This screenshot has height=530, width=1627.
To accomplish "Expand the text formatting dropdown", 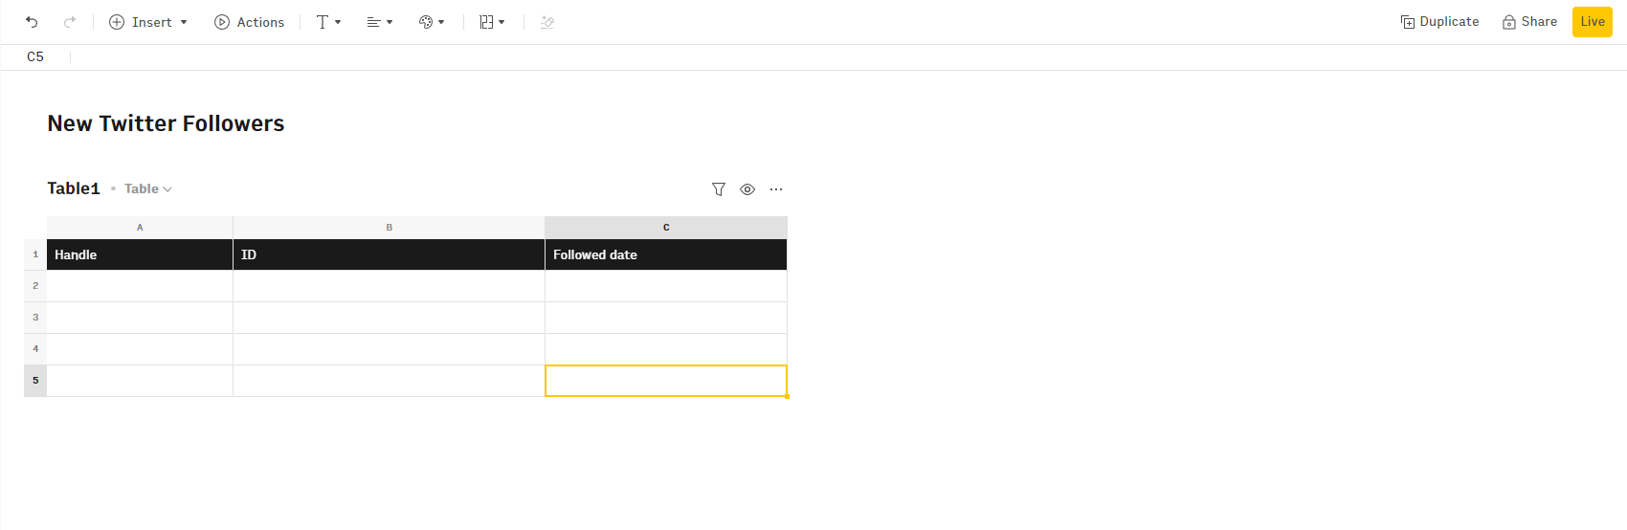I will [x=328, y=22].
